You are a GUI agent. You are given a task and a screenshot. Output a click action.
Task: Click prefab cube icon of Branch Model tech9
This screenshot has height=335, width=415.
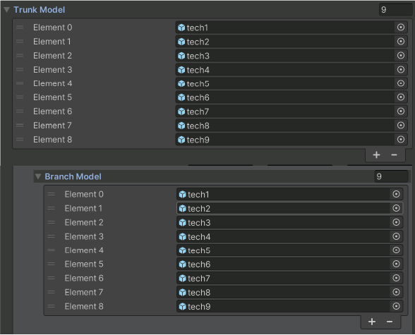[x=182, y=307]
